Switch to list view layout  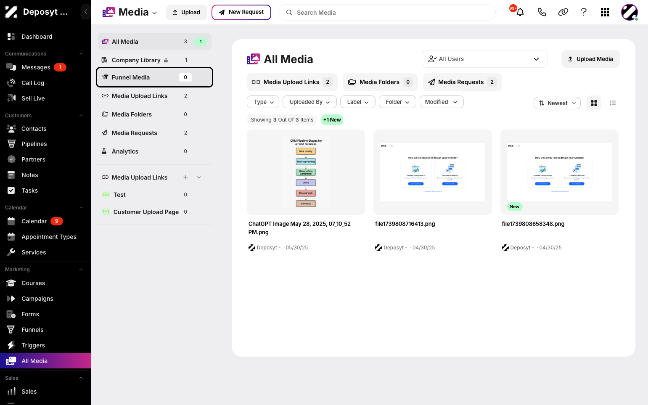click(x=613, y=103)
